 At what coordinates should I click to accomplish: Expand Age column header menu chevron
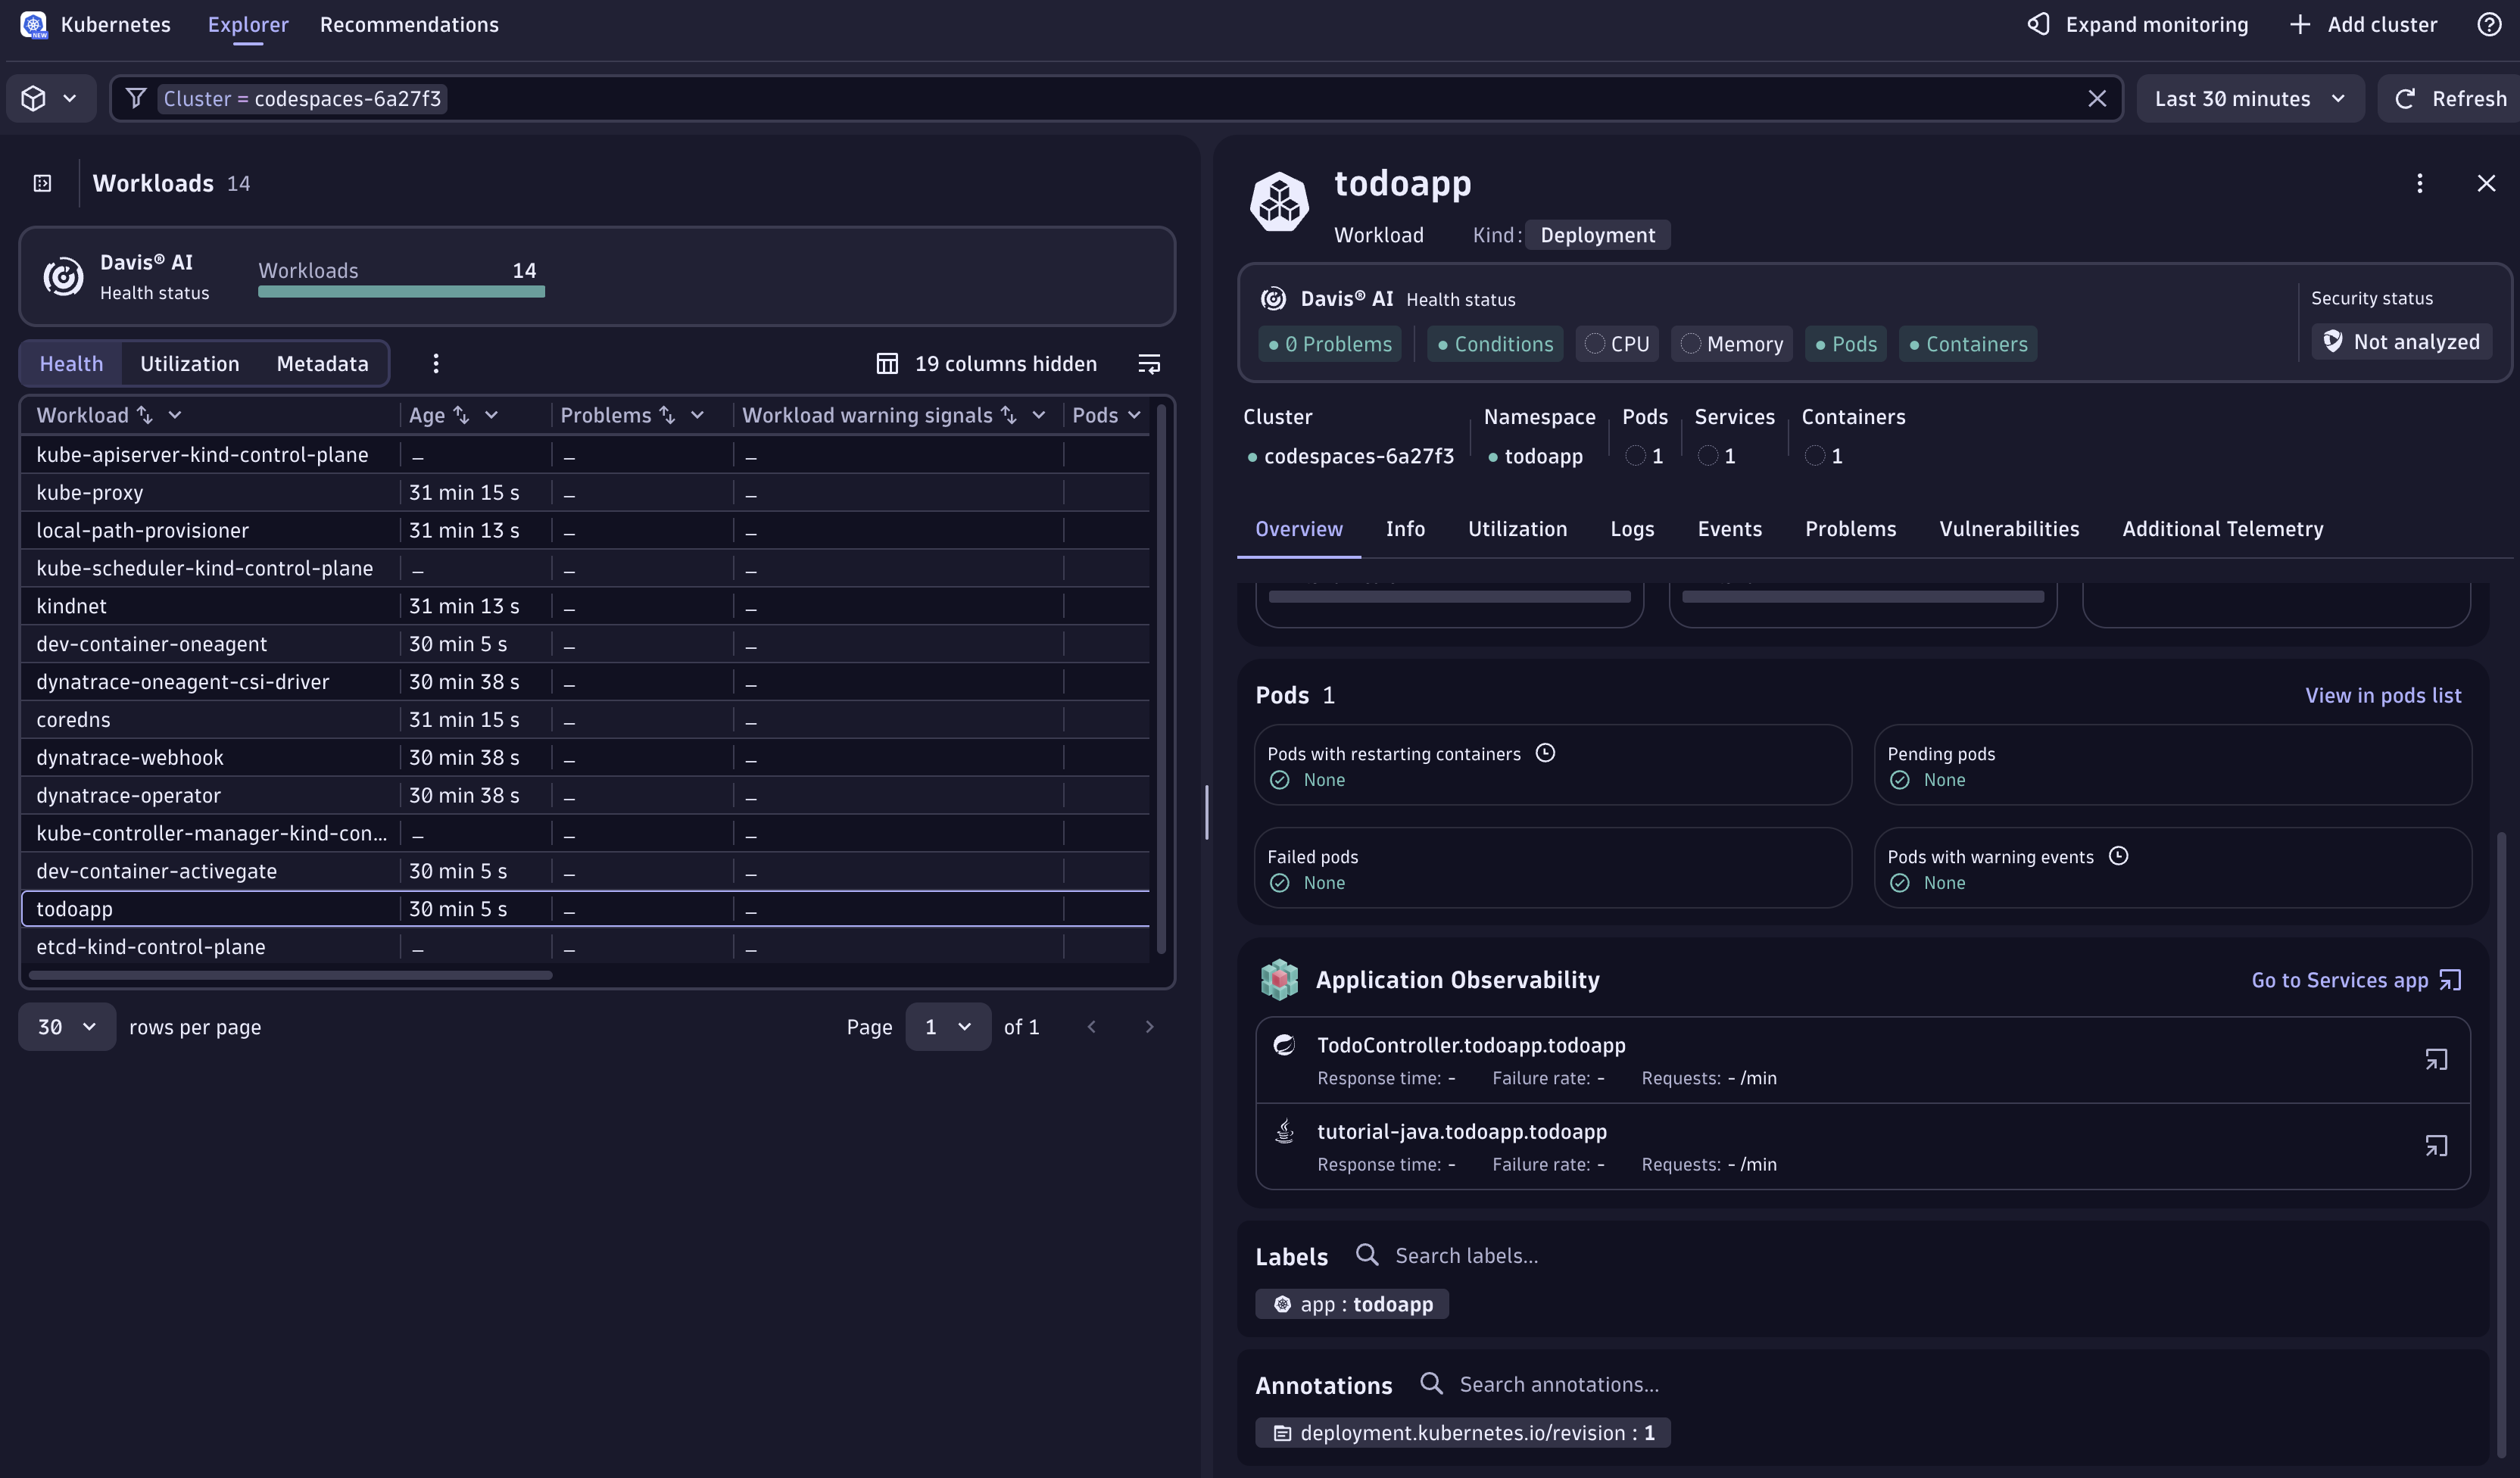coord(491,414)
